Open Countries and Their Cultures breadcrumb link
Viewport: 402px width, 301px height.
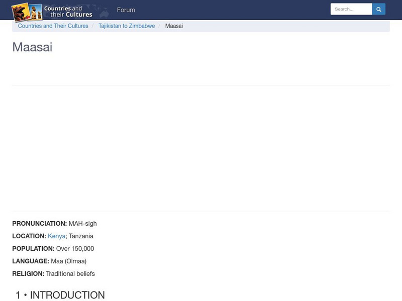(x=53, y=26)
